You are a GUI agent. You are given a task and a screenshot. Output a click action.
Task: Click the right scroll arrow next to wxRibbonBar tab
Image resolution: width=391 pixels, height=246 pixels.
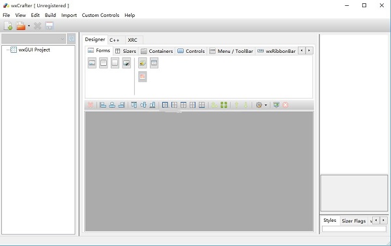point(309,50)
